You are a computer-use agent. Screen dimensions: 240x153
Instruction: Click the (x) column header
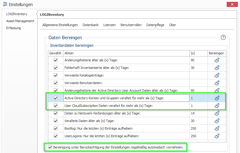[x=198, y=53]
